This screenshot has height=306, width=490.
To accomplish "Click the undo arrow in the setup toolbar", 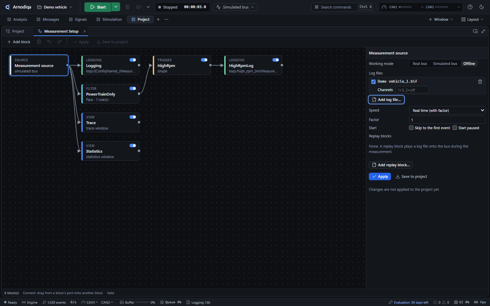I will click(49, 42).
